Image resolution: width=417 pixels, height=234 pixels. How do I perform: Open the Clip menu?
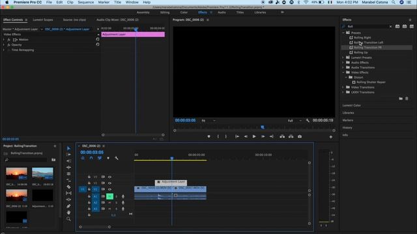pos(70,2)
